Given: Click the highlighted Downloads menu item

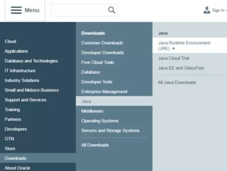Looking at the screenshot, I should click(38, 158).
